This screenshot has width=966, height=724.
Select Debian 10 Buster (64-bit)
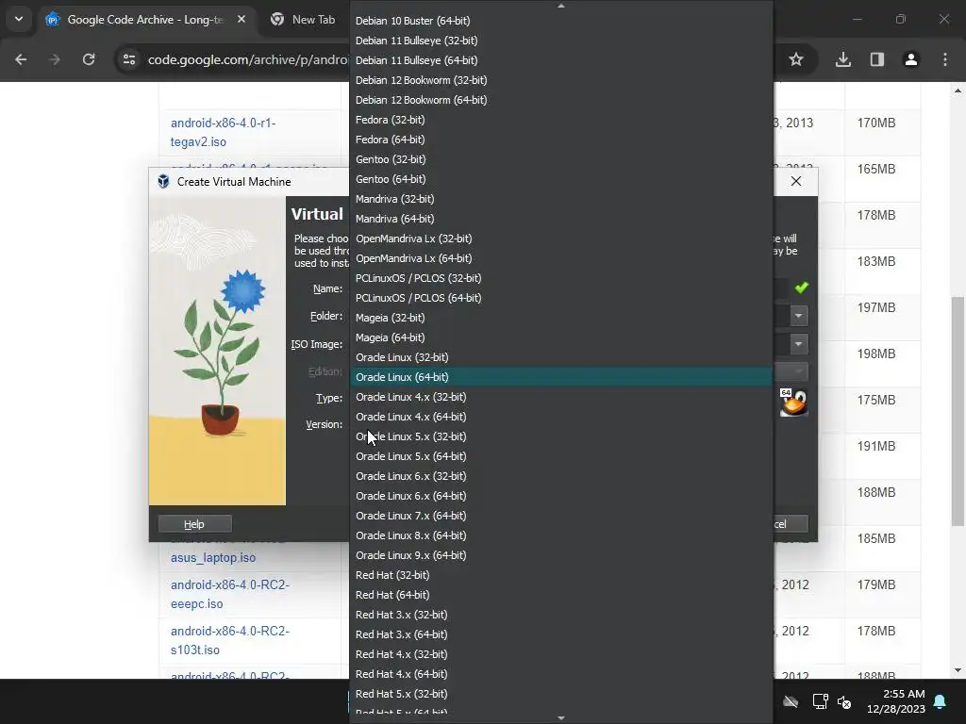click(x=561, y=21)
